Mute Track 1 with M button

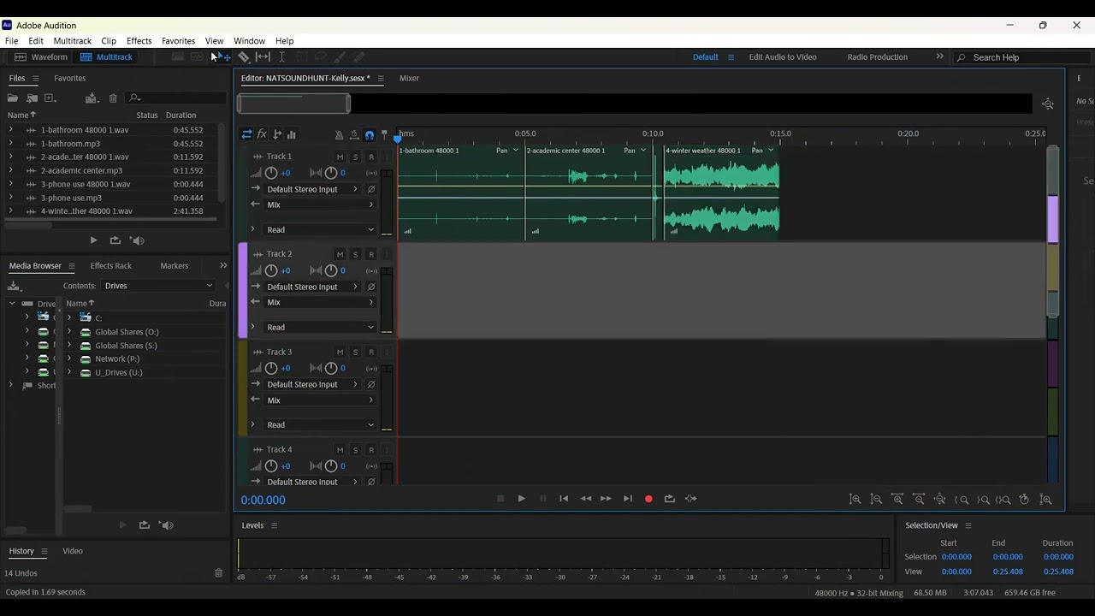point(340,157)
